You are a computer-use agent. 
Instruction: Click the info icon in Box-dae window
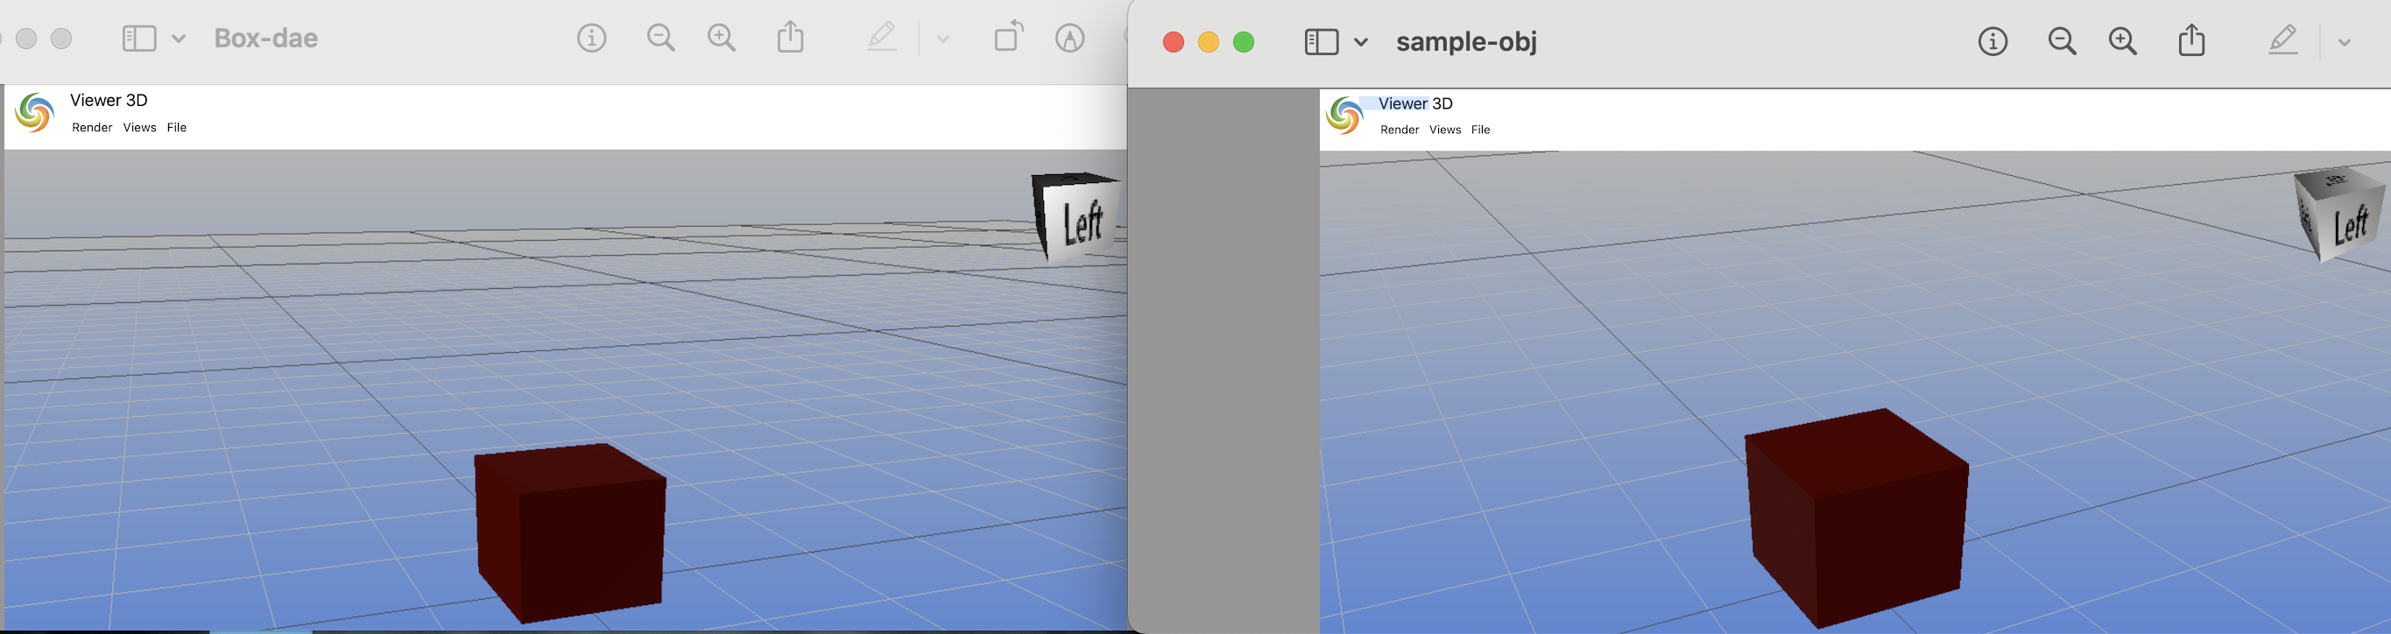(x=591, y=39)
